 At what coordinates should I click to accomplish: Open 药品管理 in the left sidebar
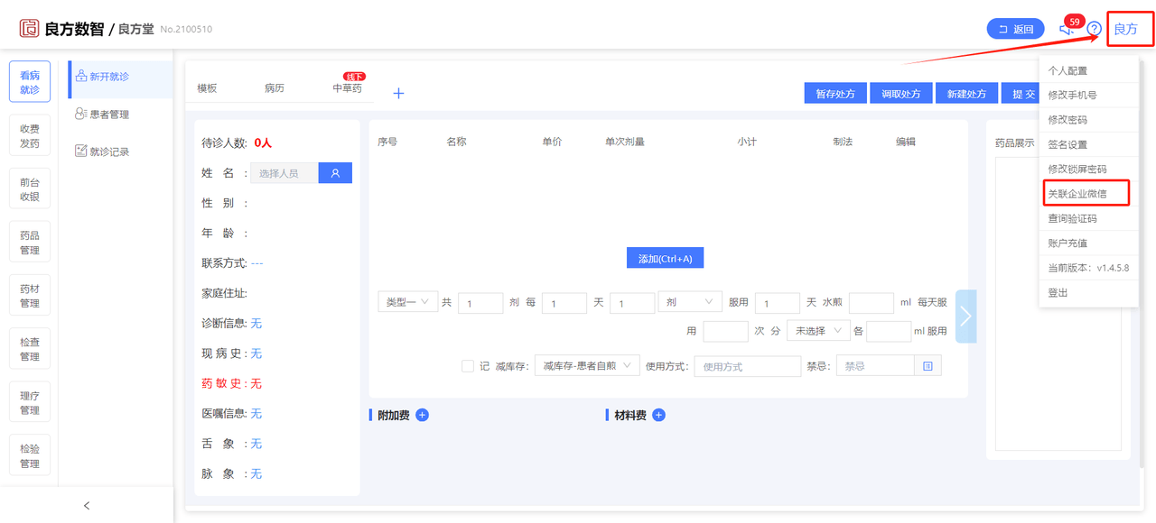click(30, 243)
